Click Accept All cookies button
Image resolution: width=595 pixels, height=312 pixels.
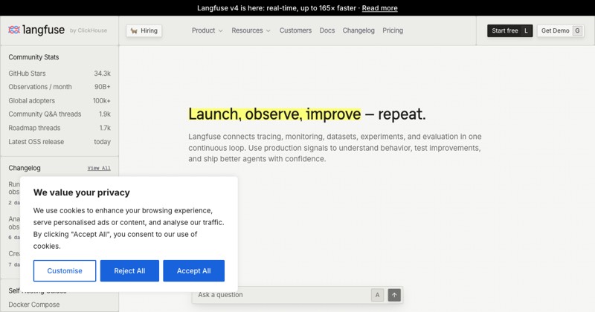193,270
